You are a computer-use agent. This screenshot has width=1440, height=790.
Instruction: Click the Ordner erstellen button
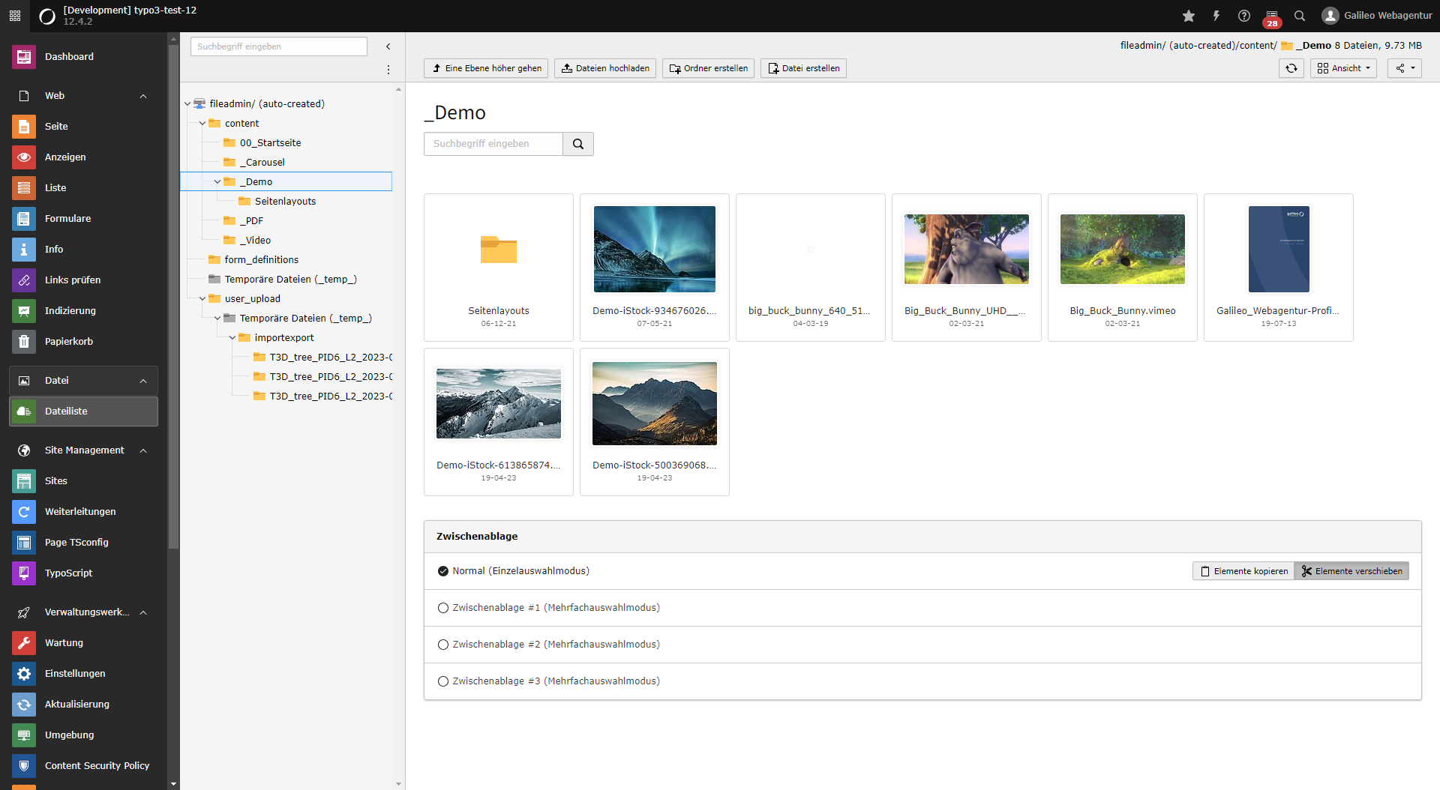tap(707, 68)
